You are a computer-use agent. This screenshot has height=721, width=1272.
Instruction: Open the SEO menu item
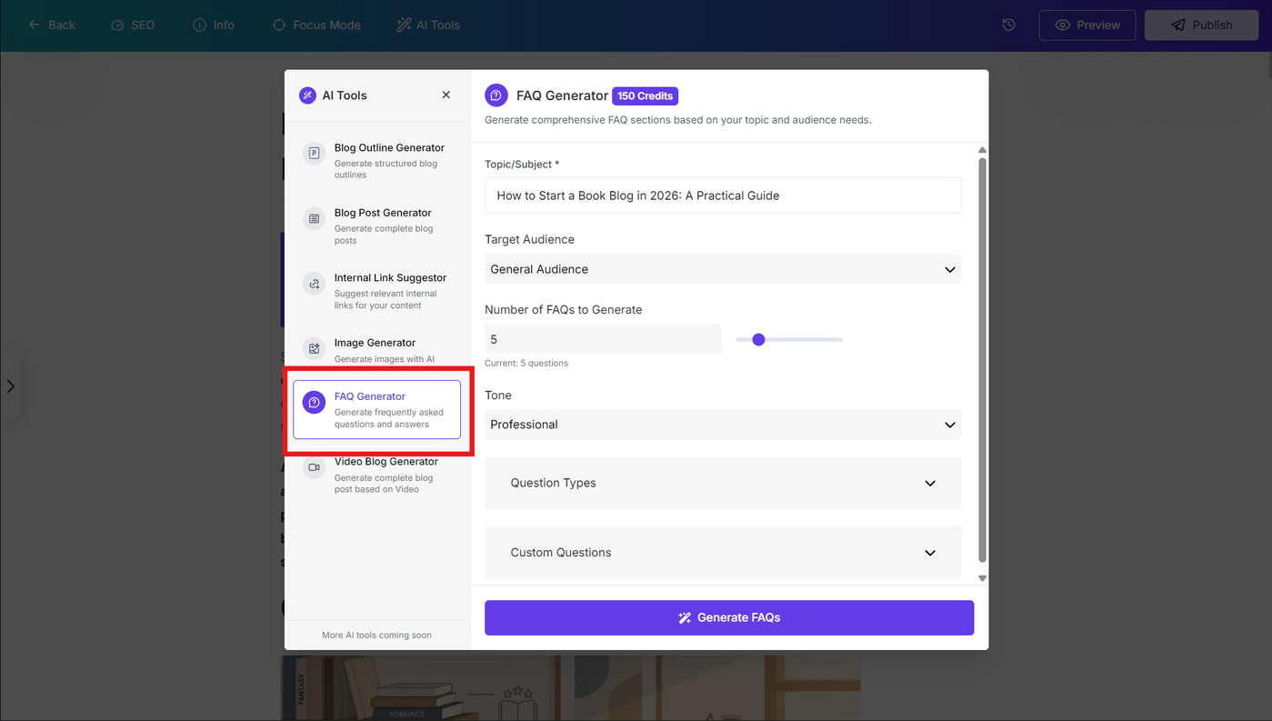(133, 25)
